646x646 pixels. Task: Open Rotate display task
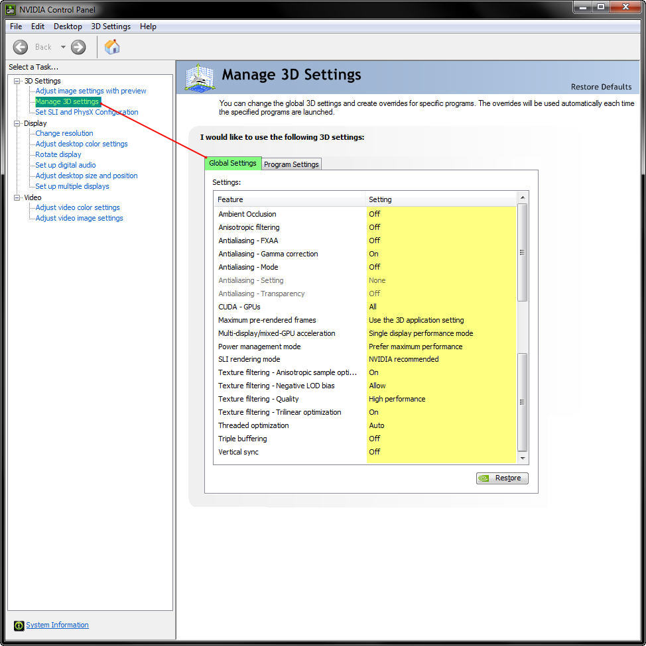[x=58, y=154]
